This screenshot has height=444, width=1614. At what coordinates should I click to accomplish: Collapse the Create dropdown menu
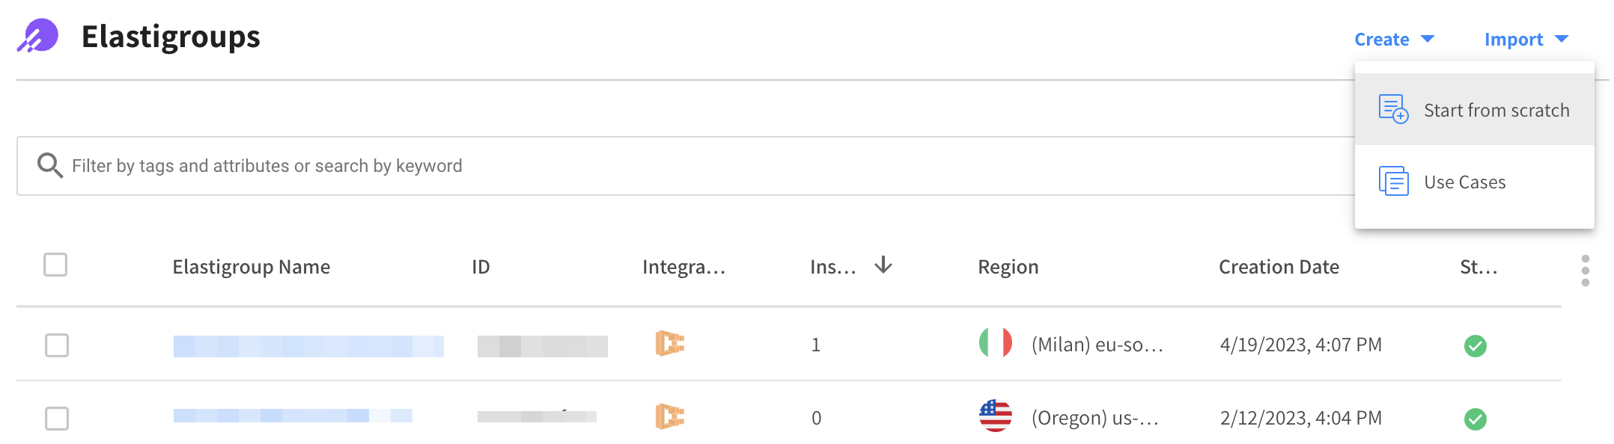1394,39
